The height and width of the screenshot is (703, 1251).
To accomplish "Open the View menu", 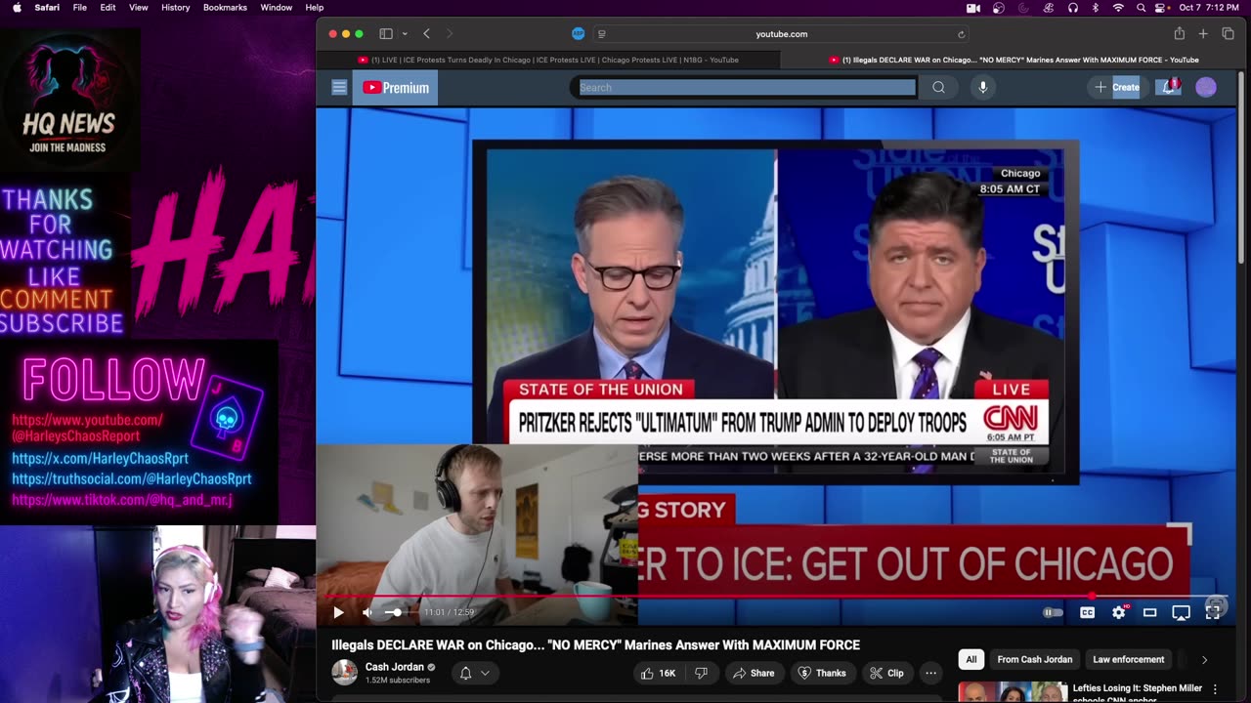I will pyautogui.click(x=139, y=7).
